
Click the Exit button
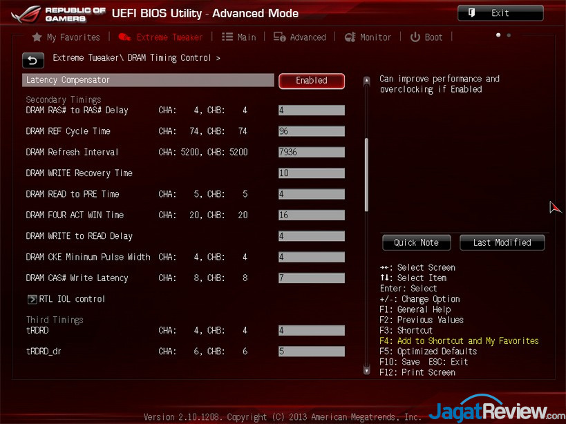500,13
